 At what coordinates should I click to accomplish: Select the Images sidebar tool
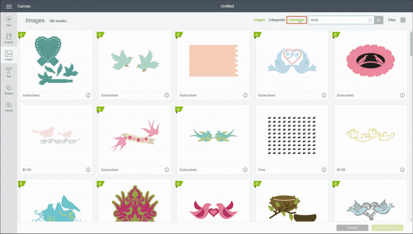coord(9,55)
